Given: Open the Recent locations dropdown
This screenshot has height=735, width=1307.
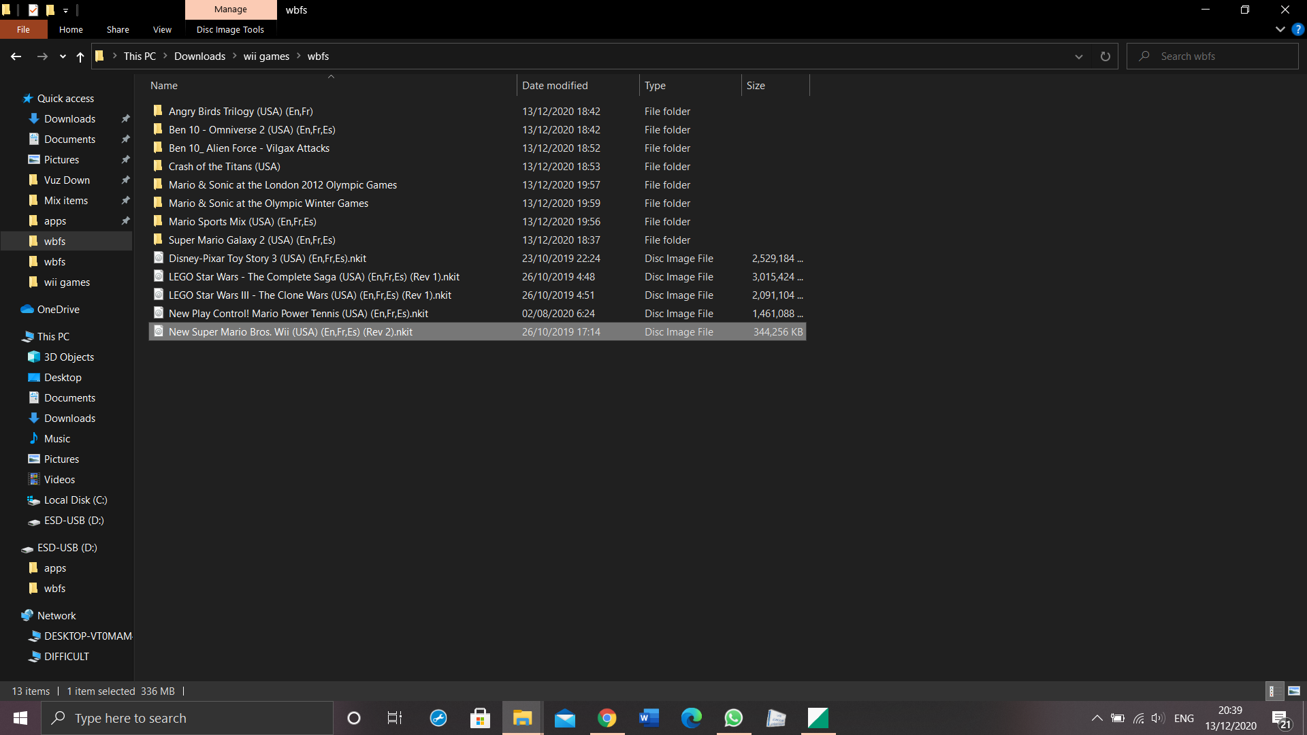Looking at the screenshot, I should (x=63, y=56).
